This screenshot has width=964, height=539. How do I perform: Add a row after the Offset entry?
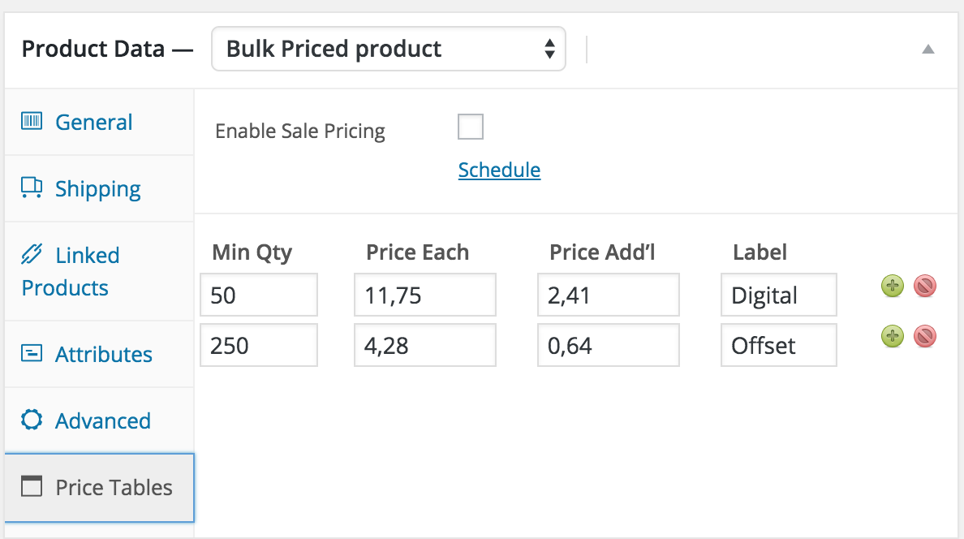tap(892, 336)
